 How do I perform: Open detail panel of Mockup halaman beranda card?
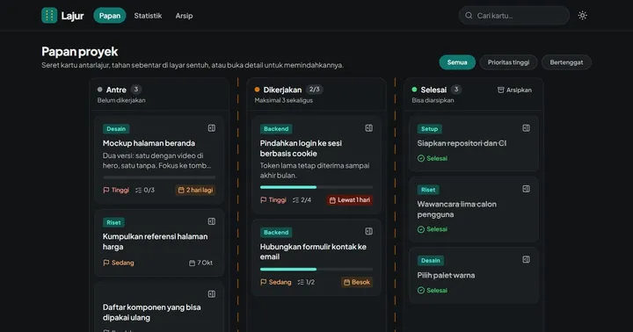pyautogui.click(x=212, y=128)
